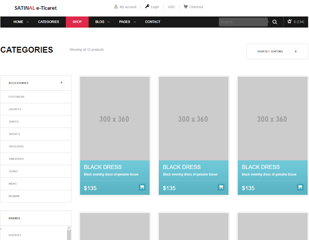Click the Login key icon
Image resolution: width=309 pixels, height=240 pixels.
tap(147, 7)
